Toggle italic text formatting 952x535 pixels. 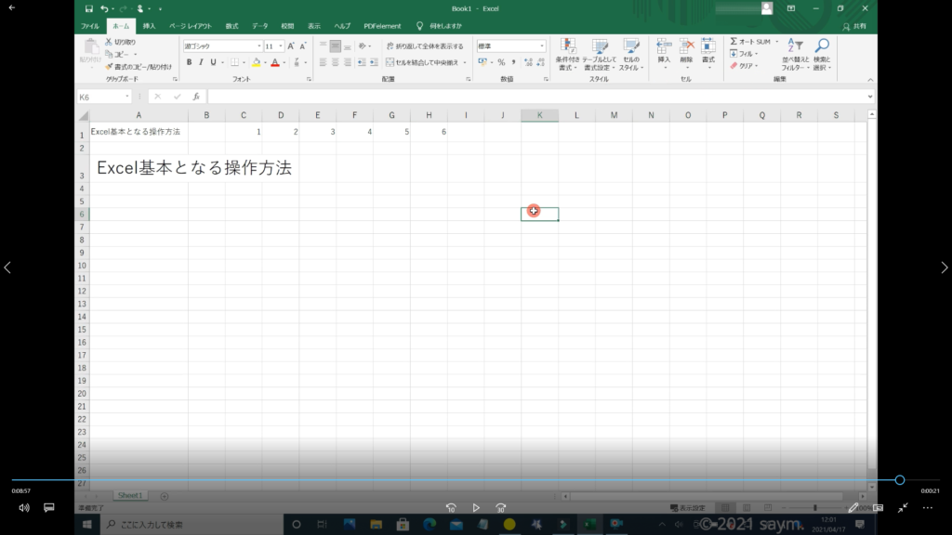click(x=200, y=62)
